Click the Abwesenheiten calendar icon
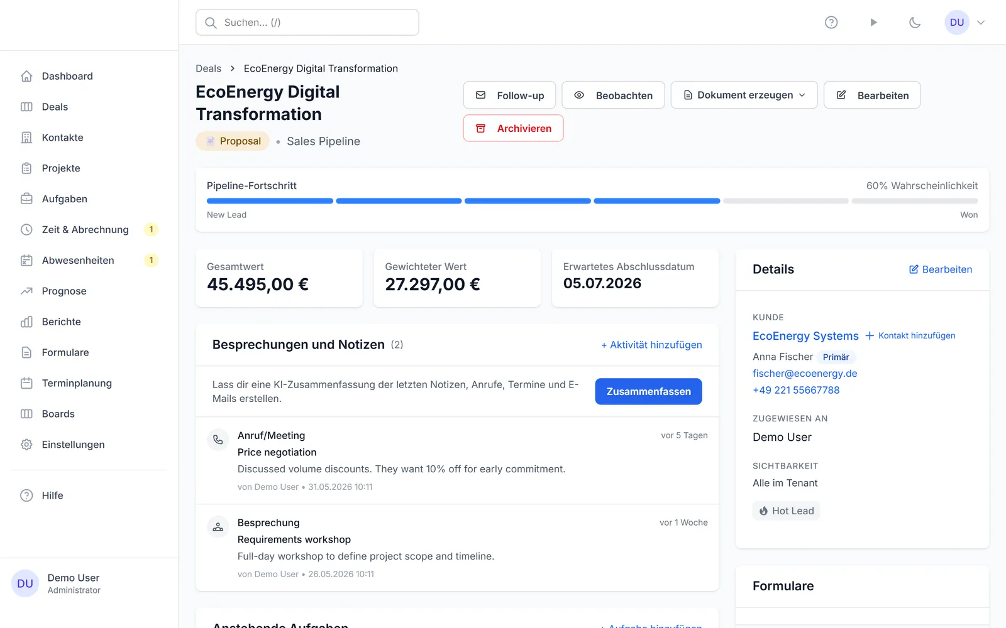Viewport: 1006px width, 628px height. pos(26,261)
